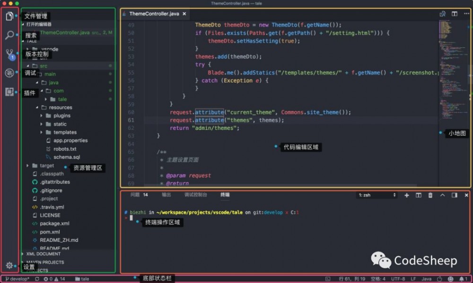Change the UTF-8 encoding in the status bar

click(399, 279)
